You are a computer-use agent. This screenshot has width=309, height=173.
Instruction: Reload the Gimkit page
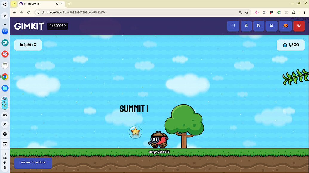coord(29,13)
